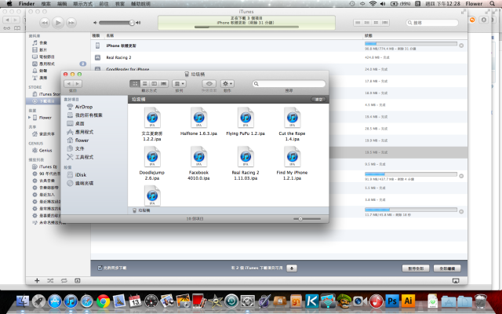Click the Quick Look eye button
502x314 pixels.
[209, 84]
